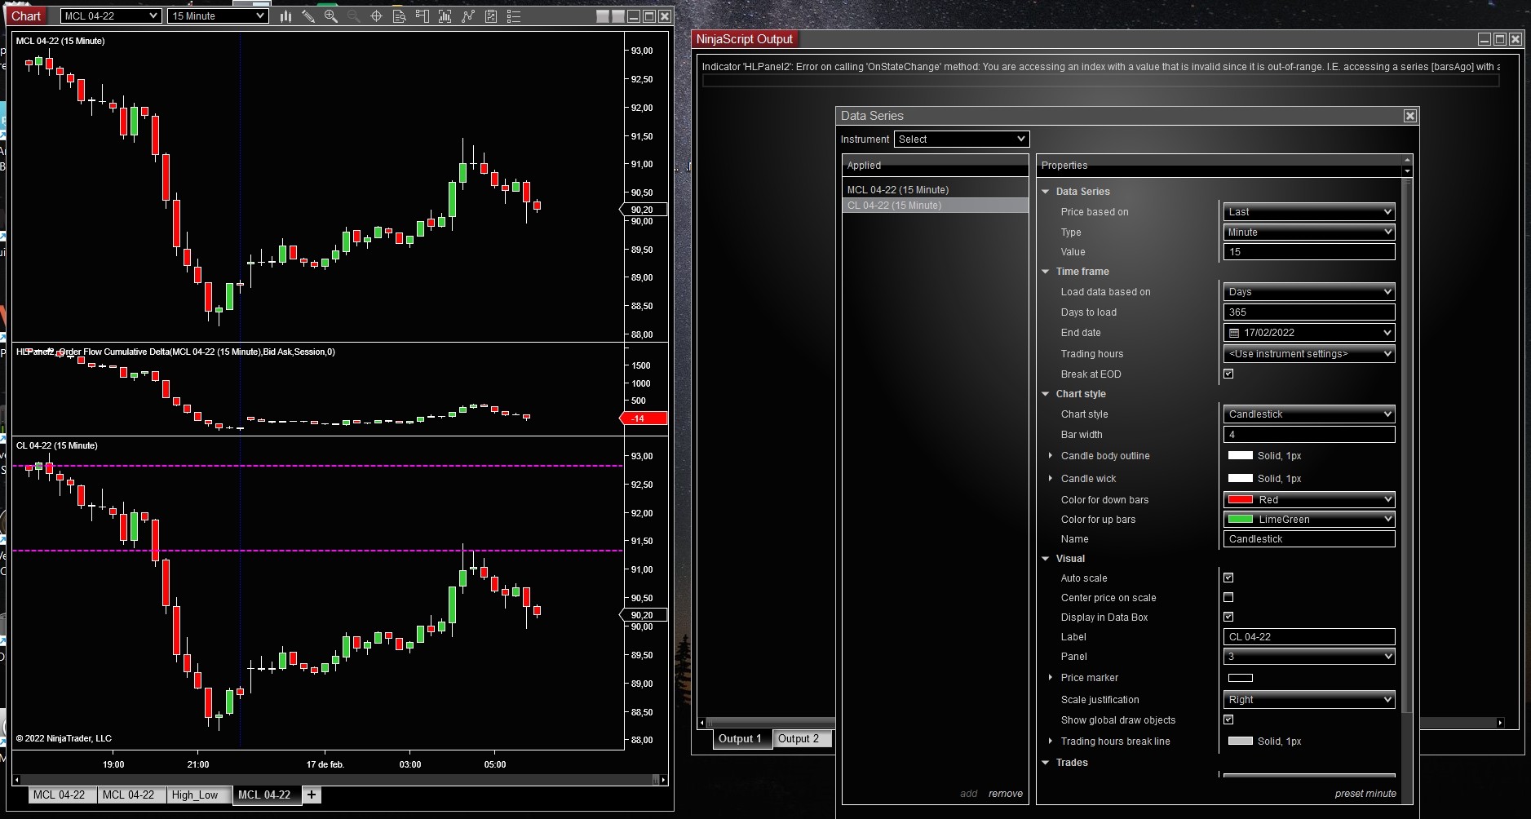Expand the Price marker property

pos(1051,678)
